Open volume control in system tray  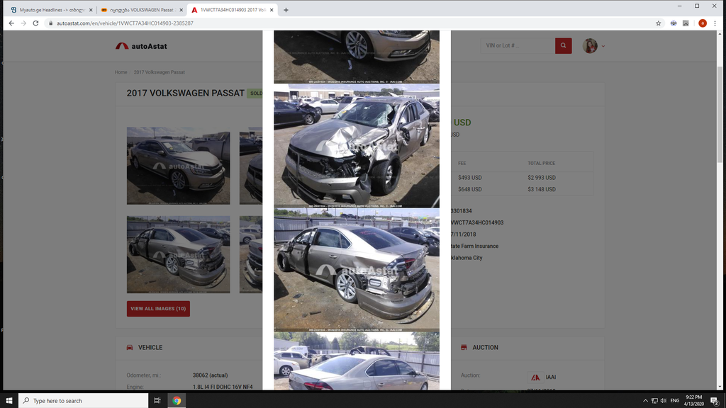coord(664,401)
